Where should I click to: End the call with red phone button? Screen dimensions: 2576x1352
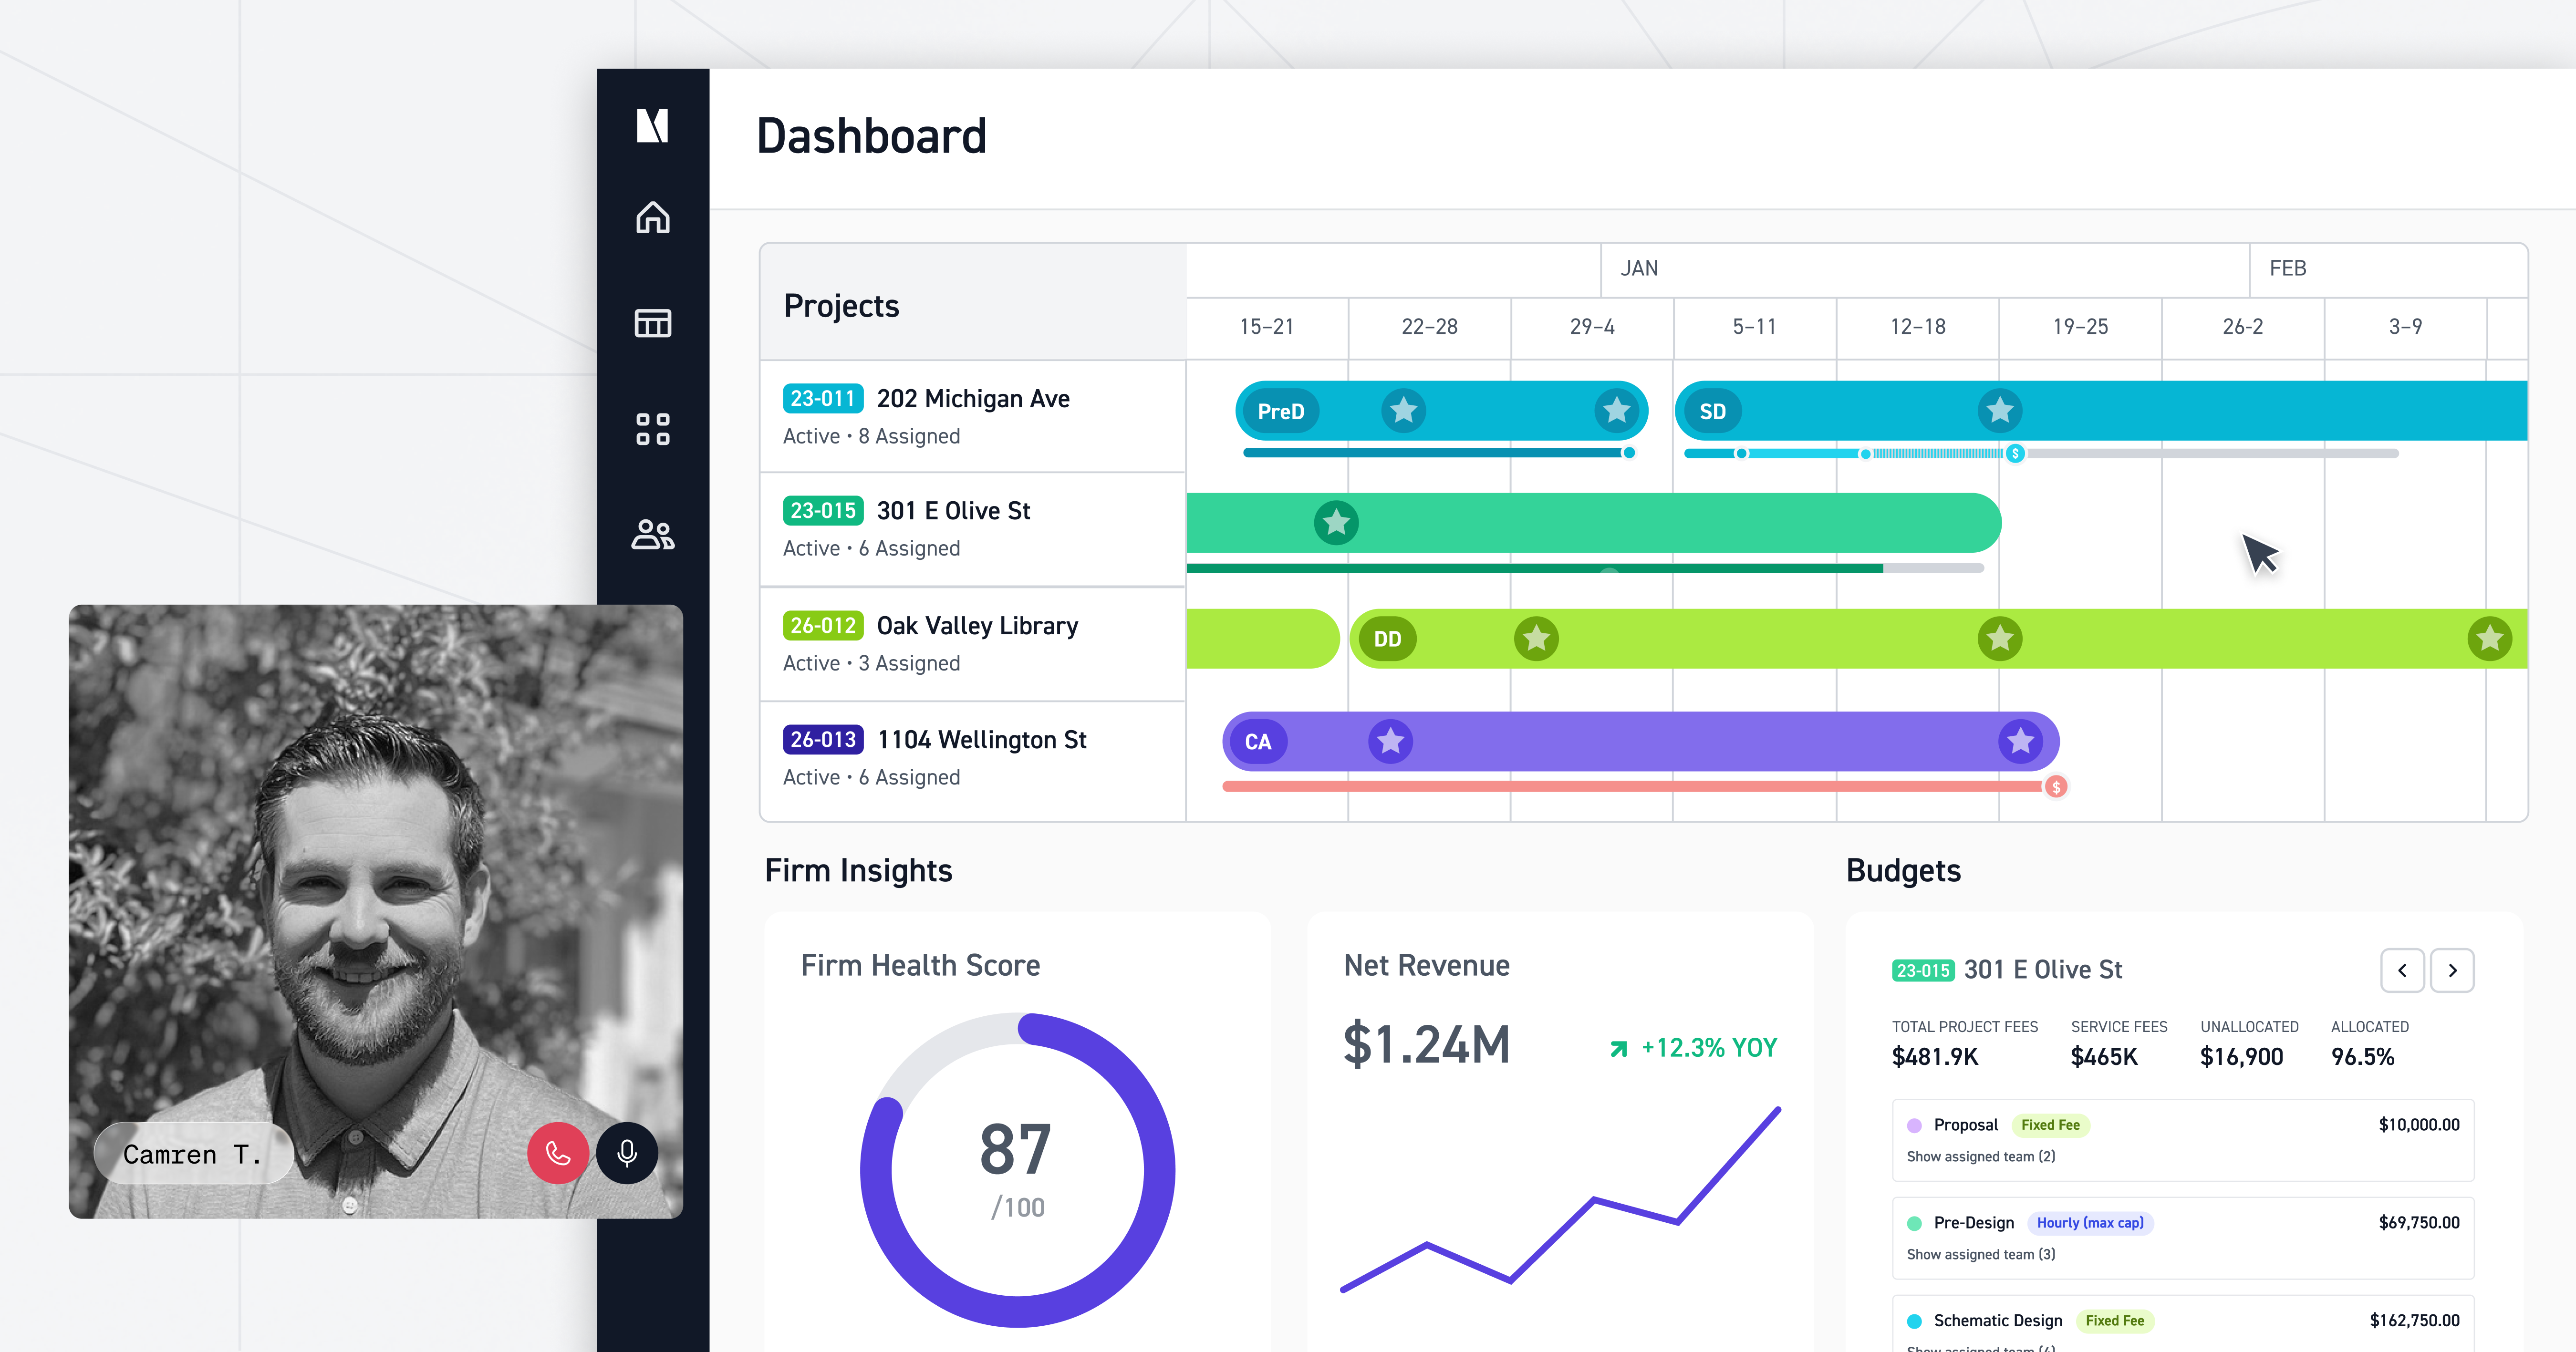(x=558, y=1153)
